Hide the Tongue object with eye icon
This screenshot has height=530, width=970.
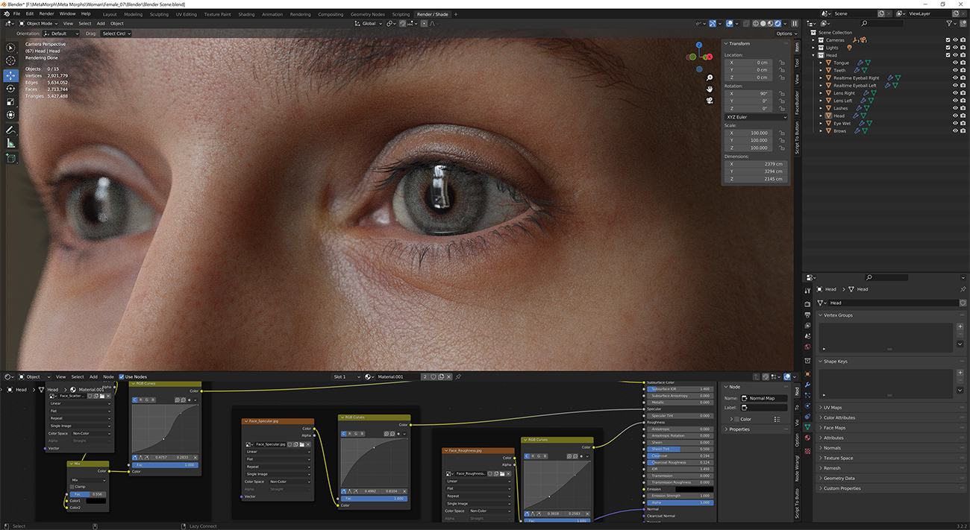[954, 63]
